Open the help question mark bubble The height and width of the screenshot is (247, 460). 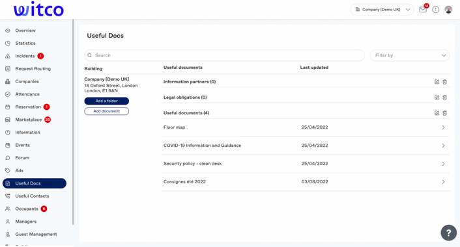[448, 233]
